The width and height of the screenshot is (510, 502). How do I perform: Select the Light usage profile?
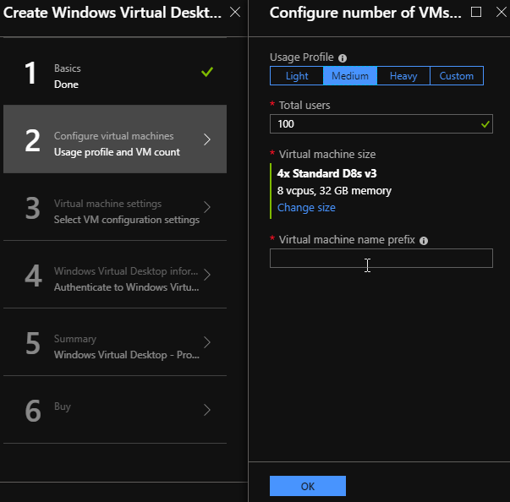click(297, 76)
